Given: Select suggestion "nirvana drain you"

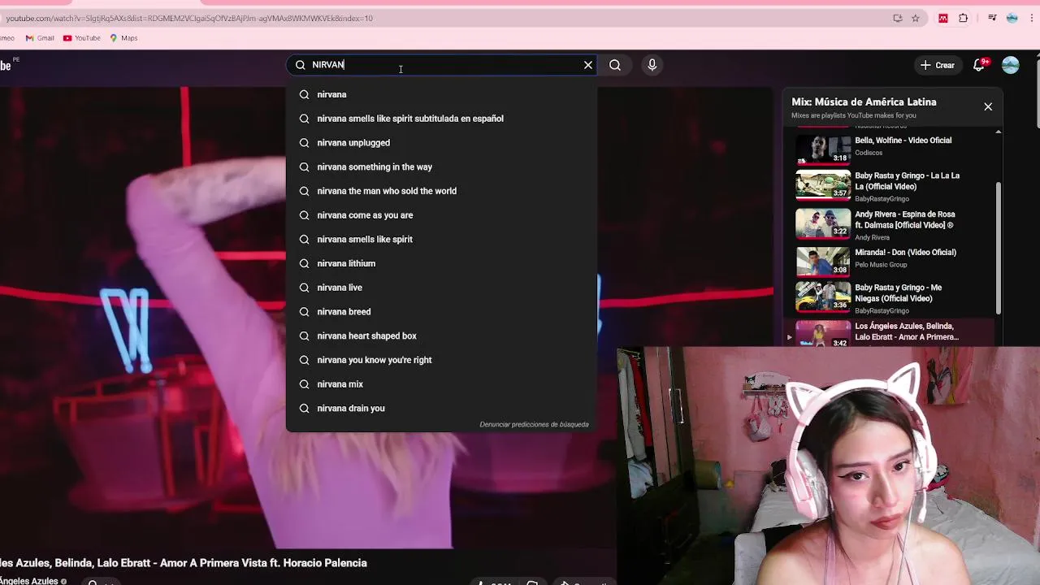Looking at the screenshot, I should [441, 408].
